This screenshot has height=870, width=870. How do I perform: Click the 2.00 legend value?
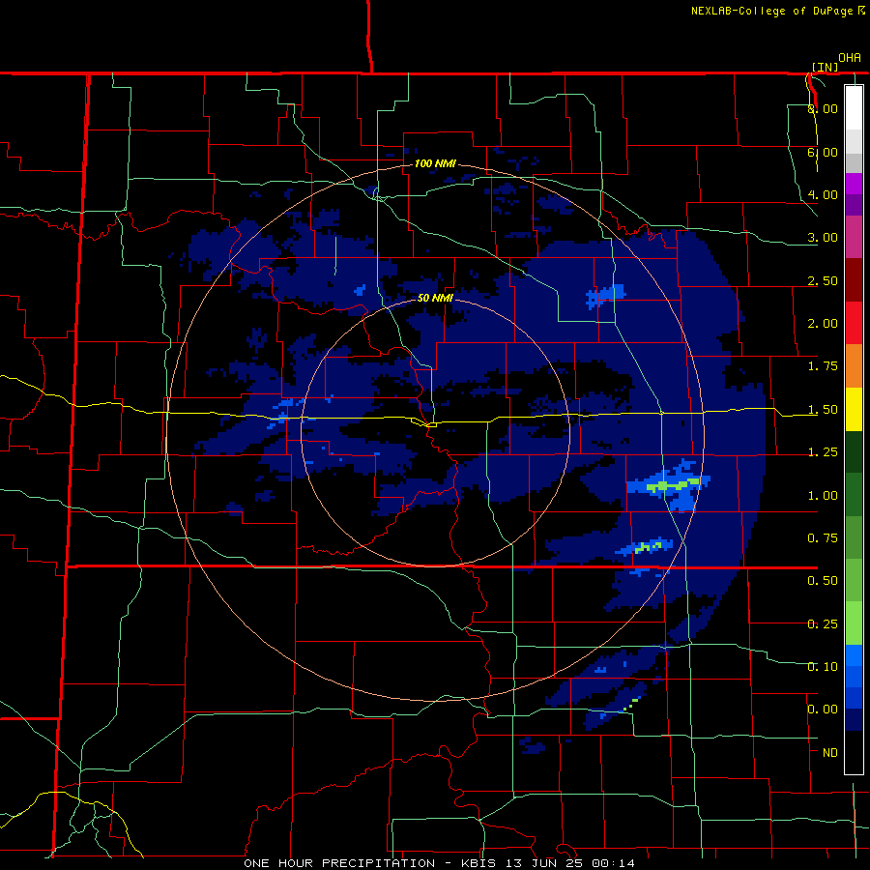(x=823, y=324)
